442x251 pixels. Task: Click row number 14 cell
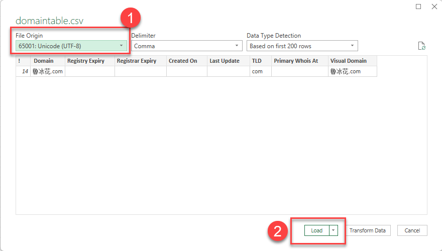[23, 71]
